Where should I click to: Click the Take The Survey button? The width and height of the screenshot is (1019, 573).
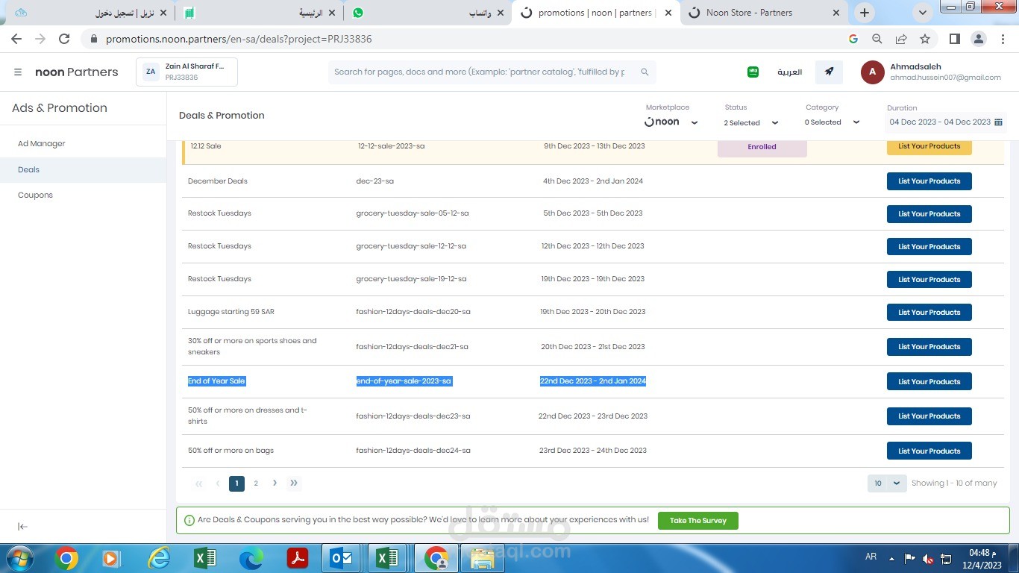click(x=698, y=521)
